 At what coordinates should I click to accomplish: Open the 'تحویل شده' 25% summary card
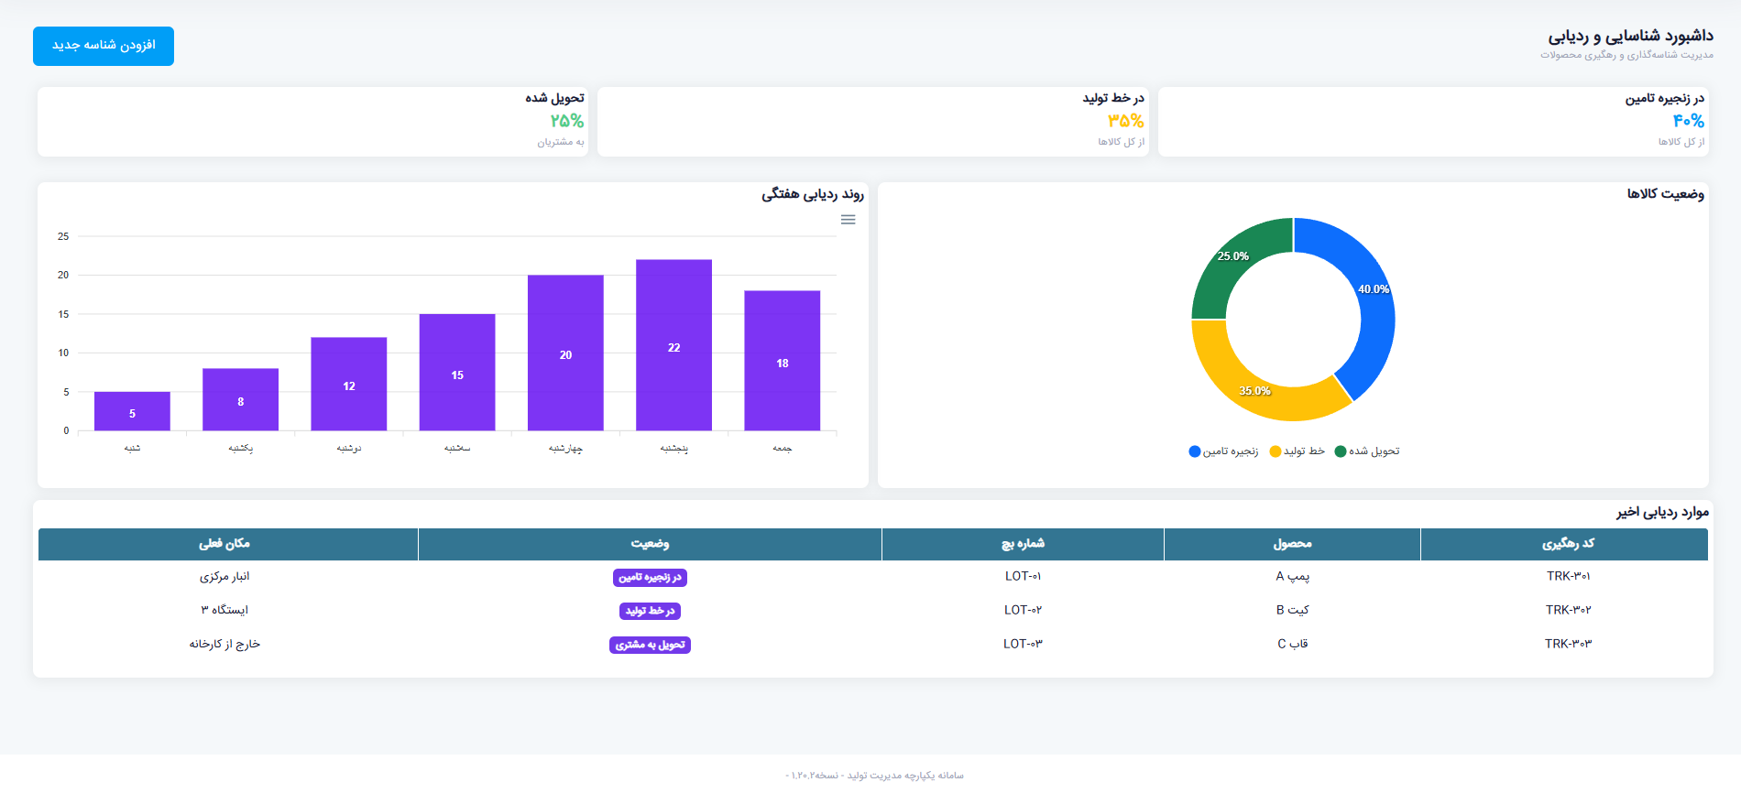[312, 122]
